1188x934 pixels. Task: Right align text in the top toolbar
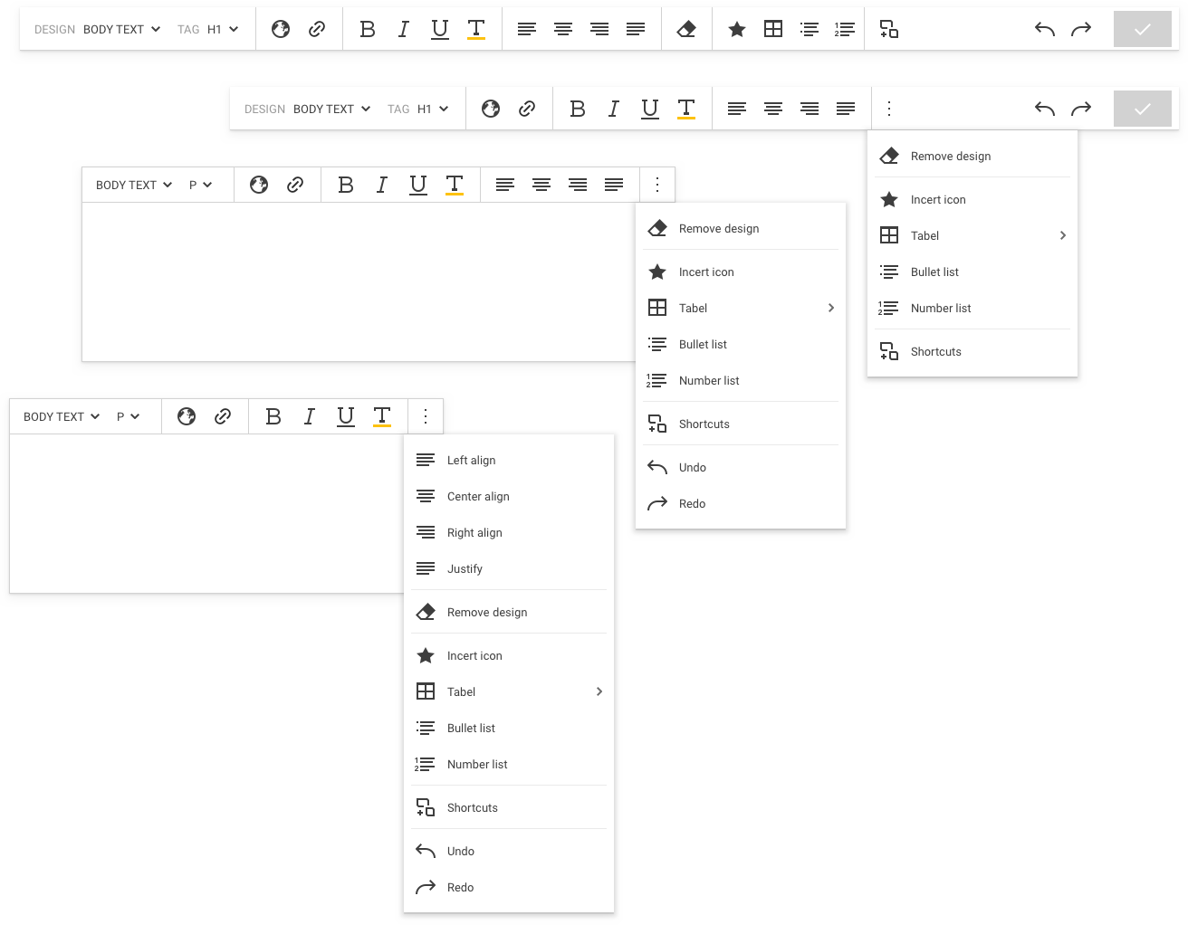pos(599,29)
